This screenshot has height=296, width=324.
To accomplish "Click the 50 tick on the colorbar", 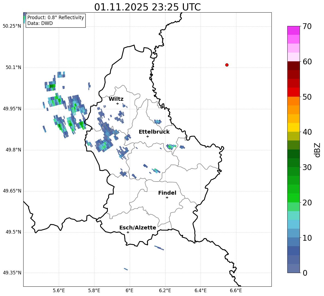I will (307, 97).
